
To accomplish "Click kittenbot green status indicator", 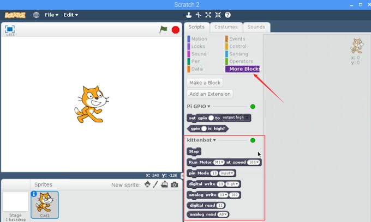I will click(253, 140).
